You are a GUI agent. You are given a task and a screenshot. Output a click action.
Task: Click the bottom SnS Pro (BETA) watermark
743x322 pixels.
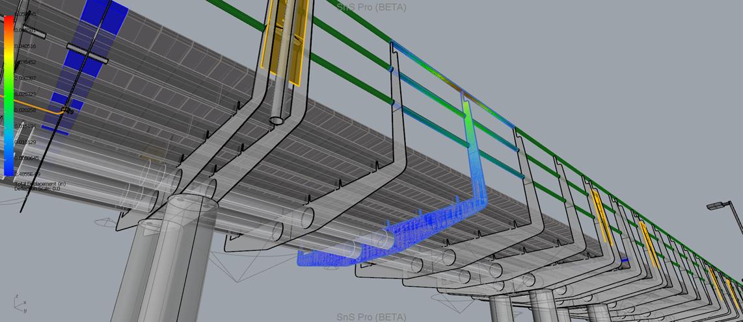[371, 317]
